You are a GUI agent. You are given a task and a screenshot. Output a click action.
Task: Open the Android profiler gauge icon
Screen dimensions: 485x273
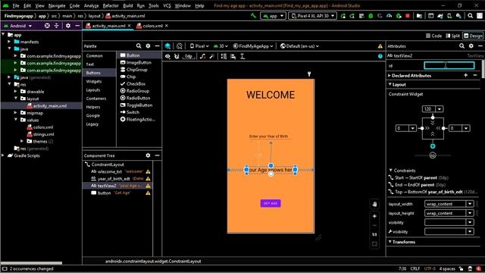click(389, 16)
